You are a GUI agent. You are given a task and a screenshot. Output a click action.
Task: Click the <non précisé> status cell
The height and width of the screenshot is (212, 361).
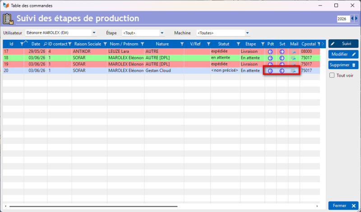click(x=225, y=70)
